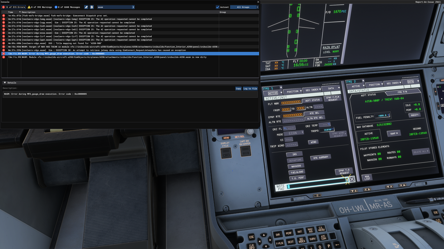The width and height of the screenshot is (444, 249).
Task: Toggle the Errors filter in console
Action: coord(13,7)
